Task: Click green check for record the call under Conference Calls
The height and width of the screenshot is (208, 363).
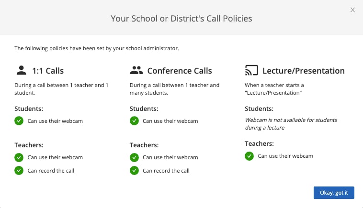Action: pos(134,171)
